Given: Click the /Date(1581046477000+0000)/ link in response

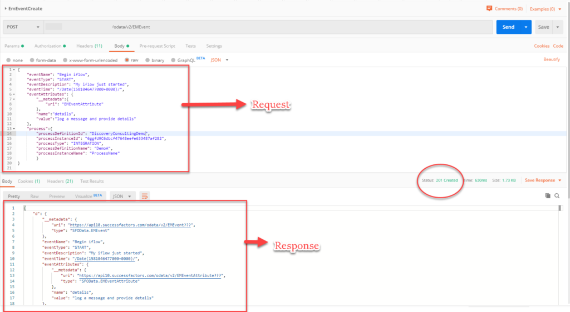Looking at the screenshot, I should point(105,259).
